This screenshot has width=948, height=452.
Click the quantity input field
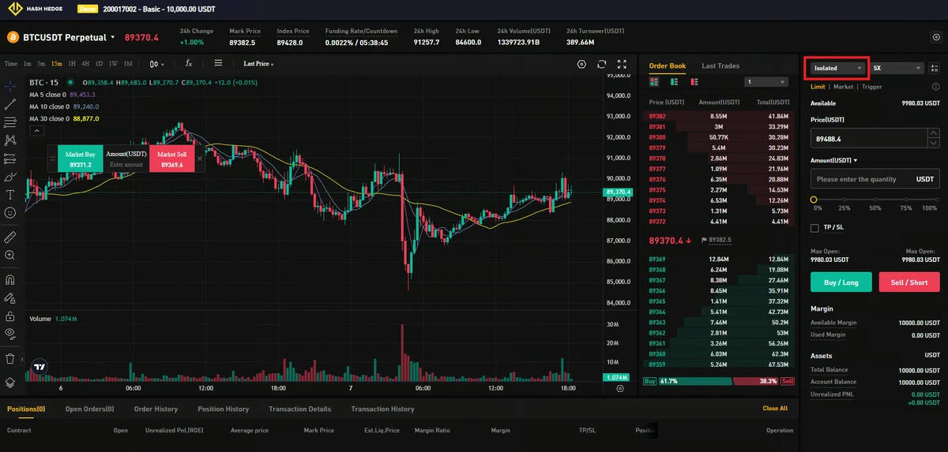(875, 179)
